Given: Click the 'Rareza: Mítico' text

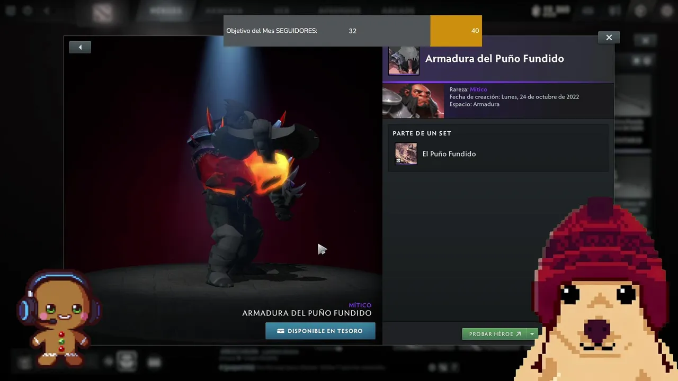Looking at the screenshot, I should click(x=468, y=89).
